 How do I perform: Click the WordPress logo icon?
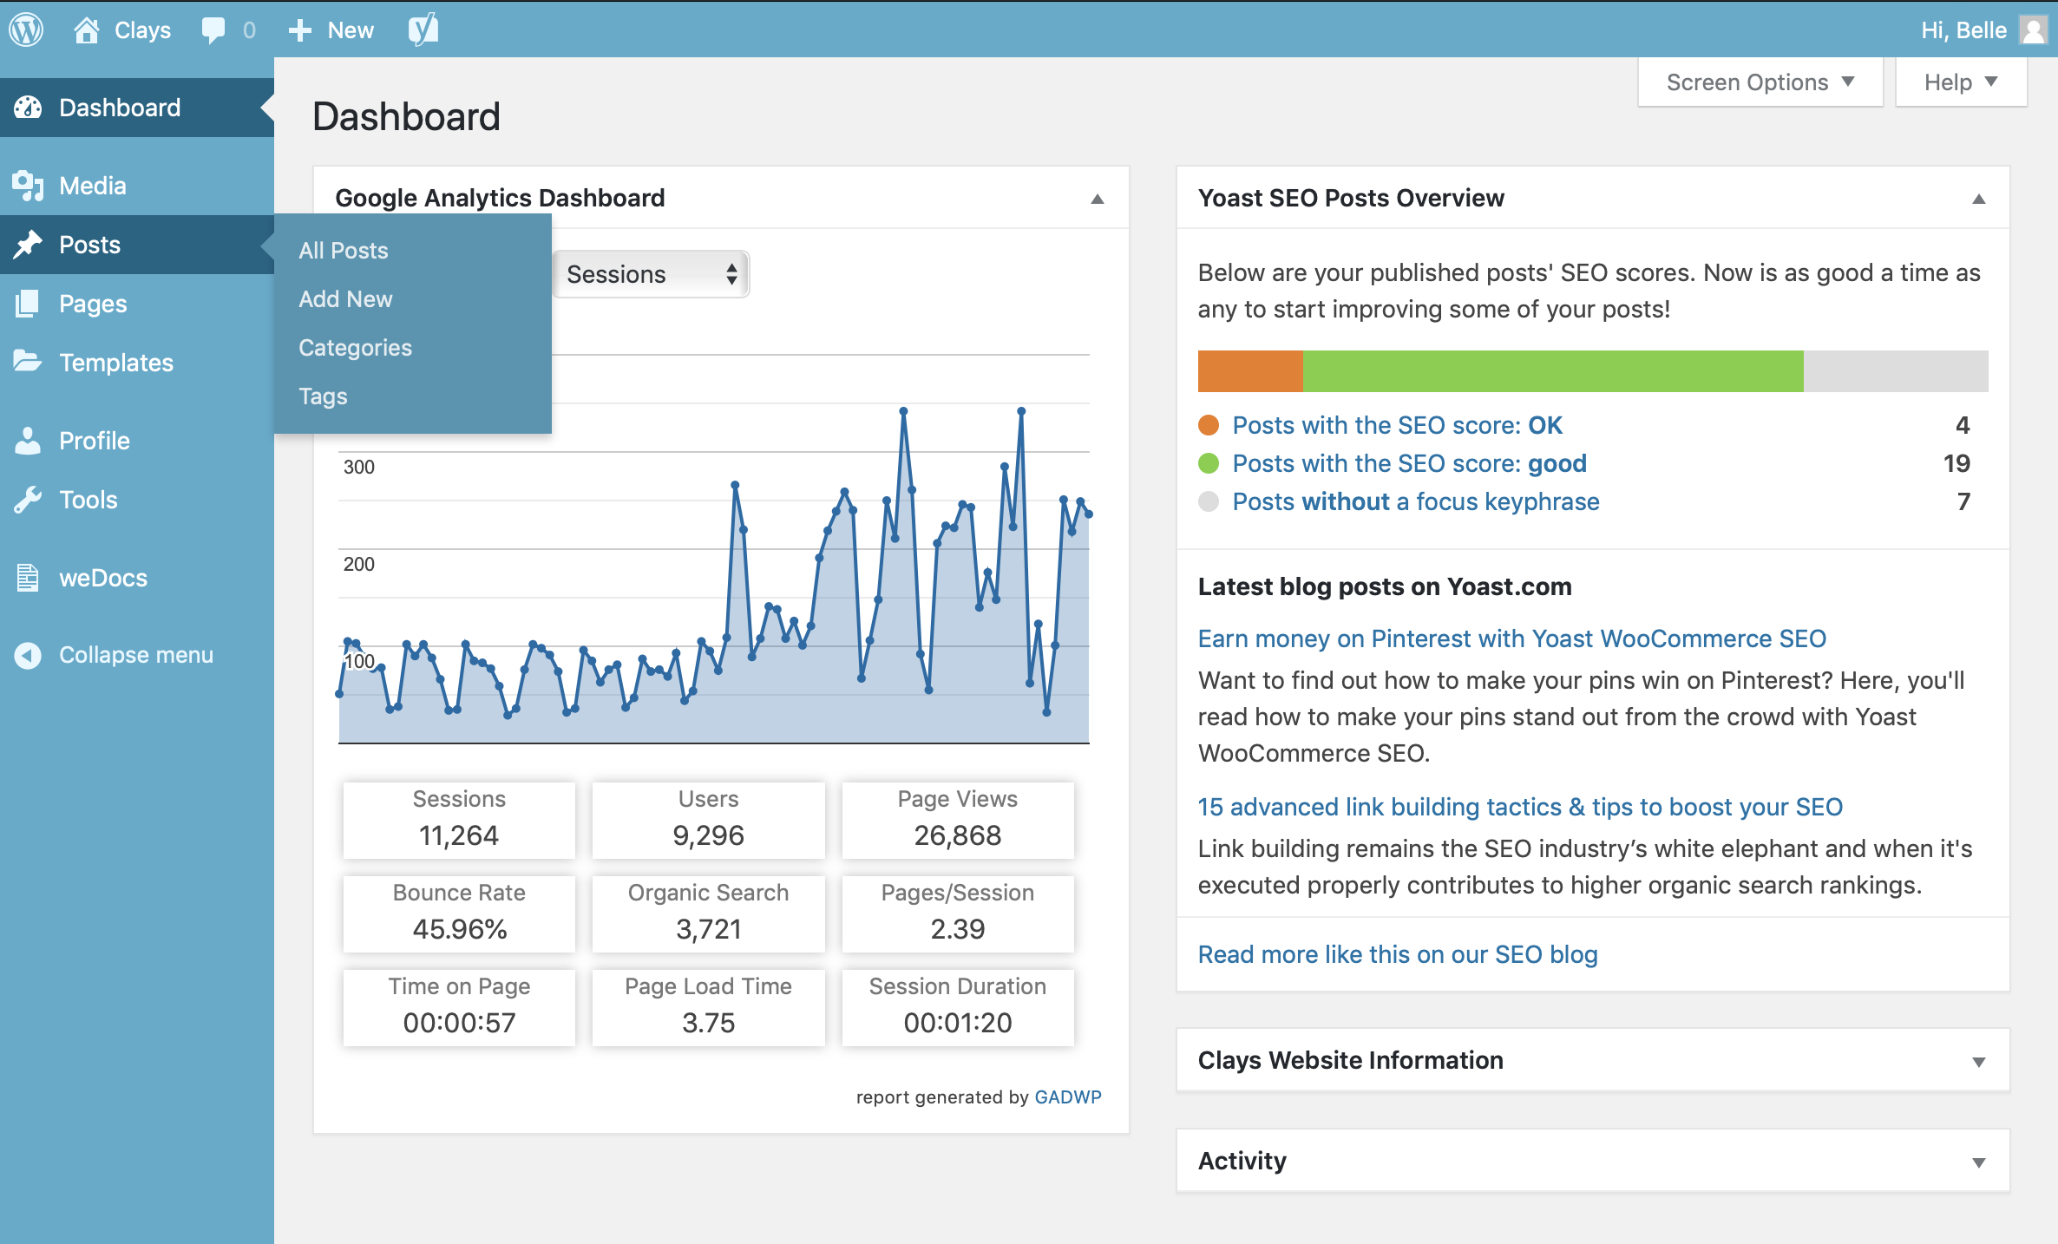tap(26, 29)
